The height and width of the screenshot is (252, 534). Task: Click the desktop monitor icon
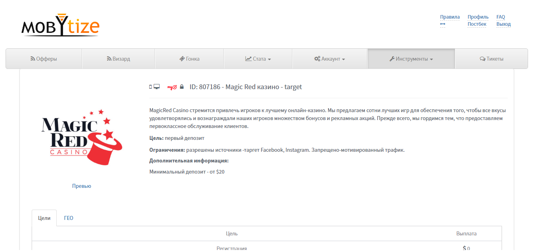(156, 87)
